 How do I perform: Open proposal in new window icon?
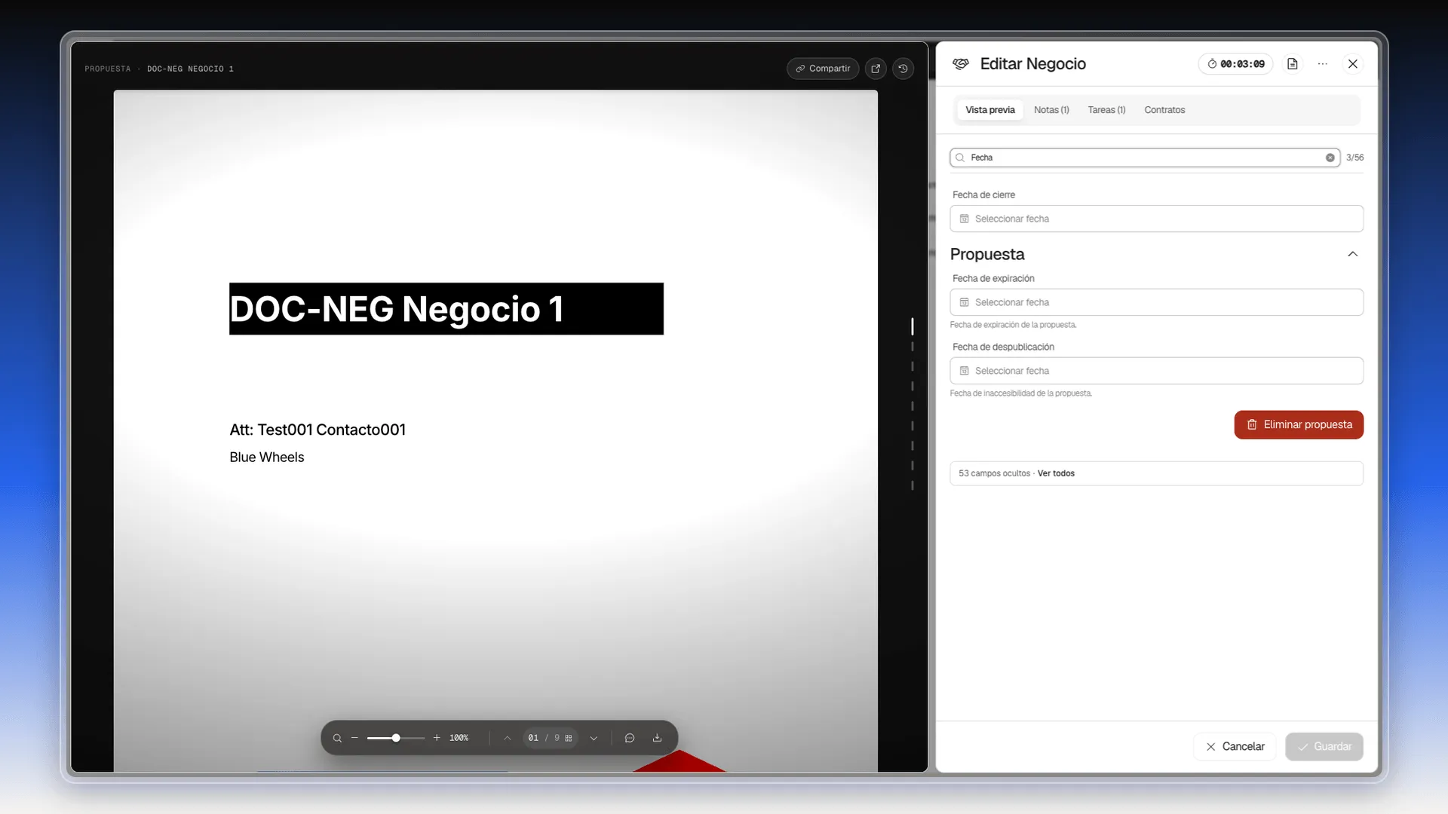876,69
